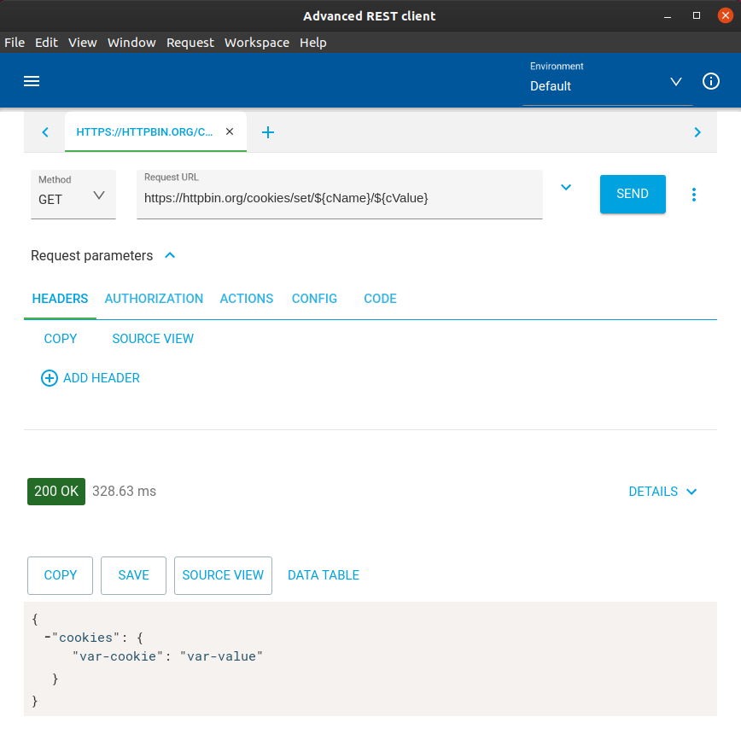Open the Request menu
Image resolution: width=741 pixels, height=740 pixels.
point(190,42)
